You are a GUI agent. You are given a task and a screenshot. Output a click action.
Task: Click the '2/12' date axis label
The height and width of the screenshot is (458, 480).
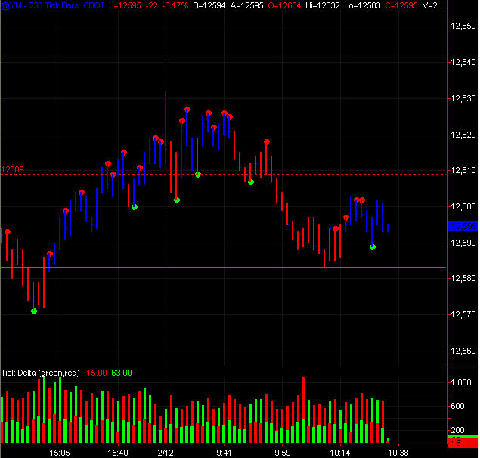pyautogui.click(x=166, y=453)
